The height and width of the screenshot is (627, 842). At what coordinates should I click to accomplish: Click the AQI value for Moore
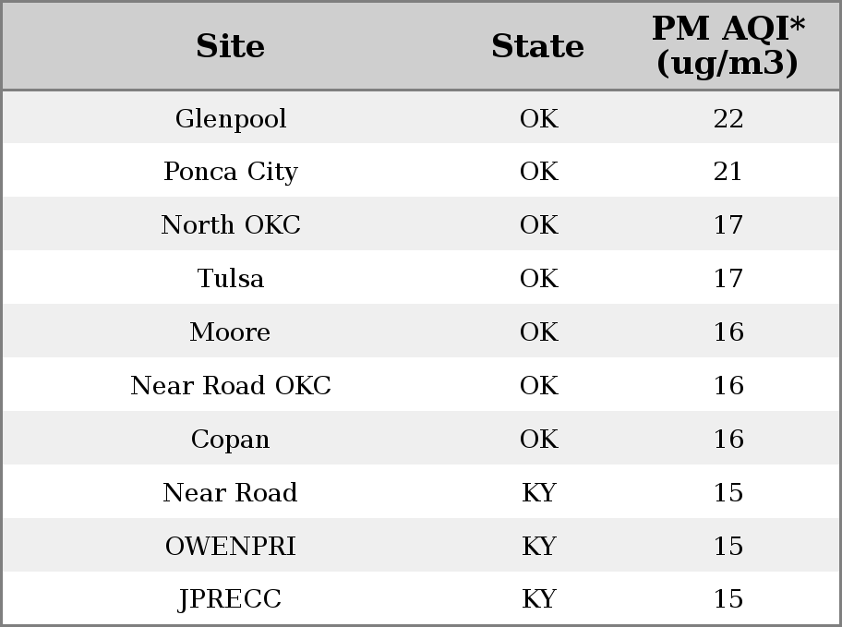[x=728, y=332]
